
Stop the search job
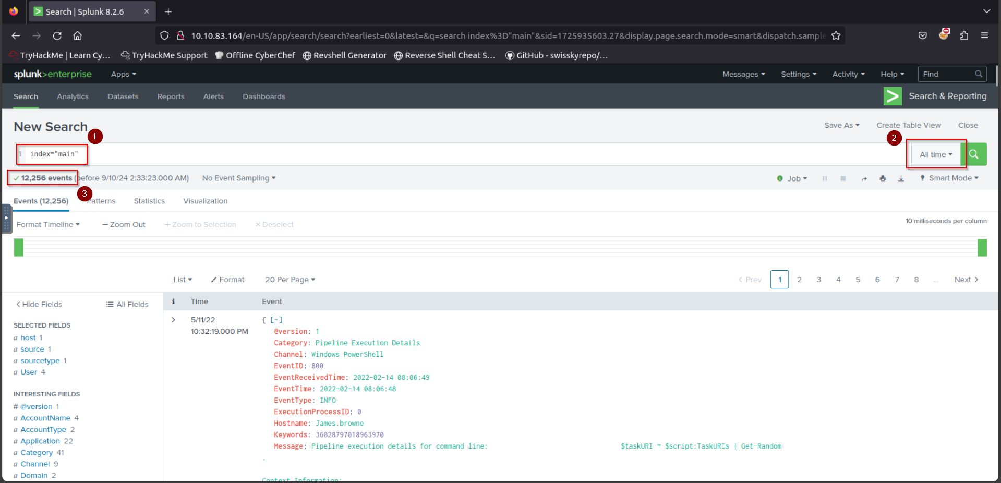[x=843, y=178]
